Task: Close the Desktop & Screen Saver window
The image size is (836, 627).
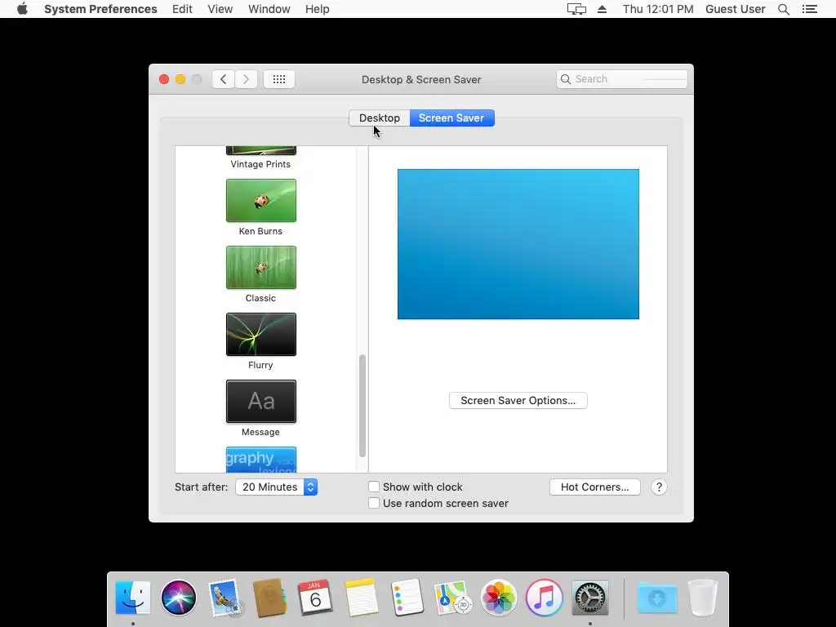Action: click(164, 79)
